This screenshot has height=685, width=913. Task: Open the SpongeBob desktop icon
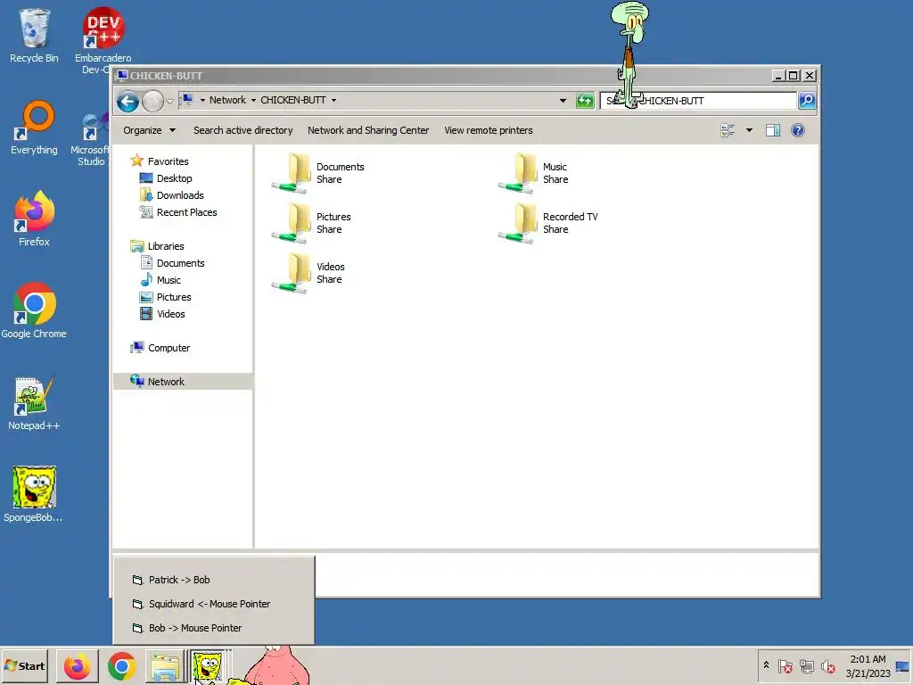(34, 494)
